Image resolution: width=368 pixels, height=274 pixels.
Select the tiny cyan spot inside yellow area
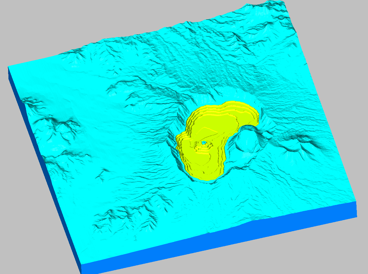pos(204,143)
